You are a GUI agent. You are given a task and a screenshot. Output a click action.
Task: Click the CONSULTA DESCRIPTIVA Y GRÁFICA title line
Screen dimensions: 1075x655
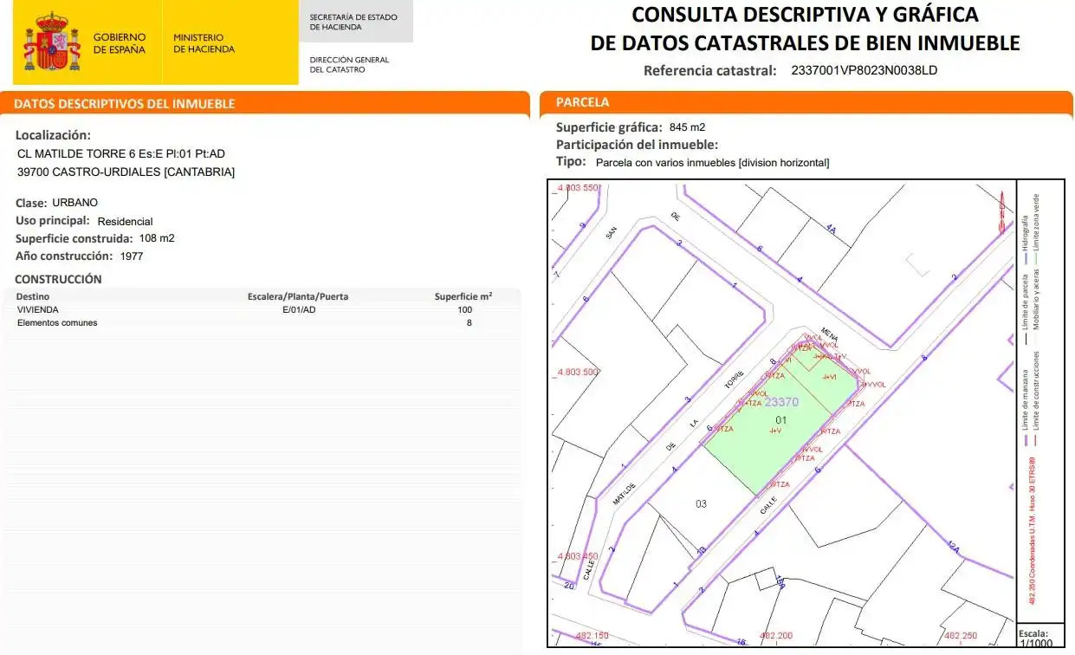(x=805, y=15)
